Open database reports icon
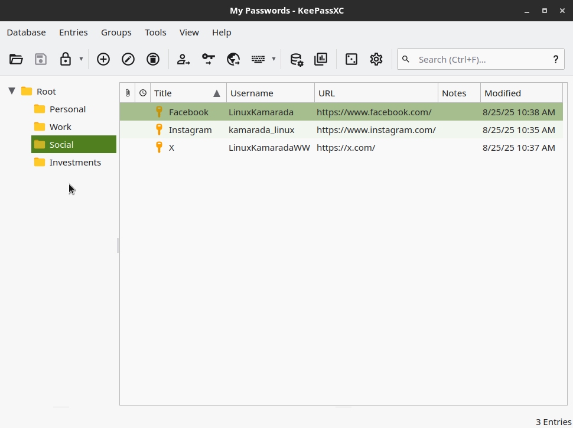Viewport: 573px width, 428px height. (321, 59)
